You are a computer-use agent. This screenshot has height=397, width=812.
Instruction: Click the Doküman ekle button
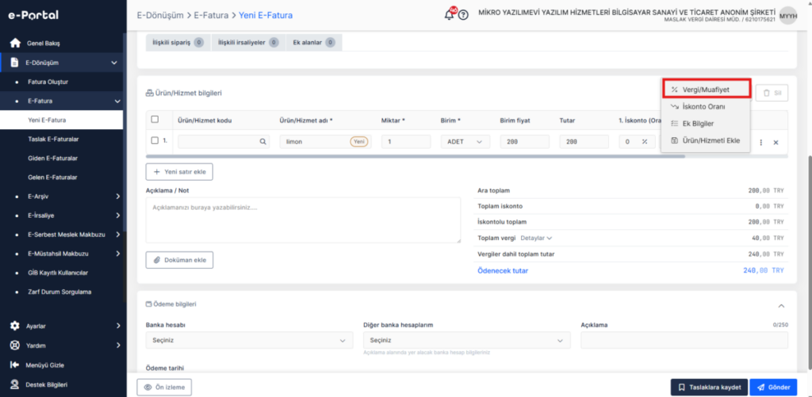coord(179,261)
